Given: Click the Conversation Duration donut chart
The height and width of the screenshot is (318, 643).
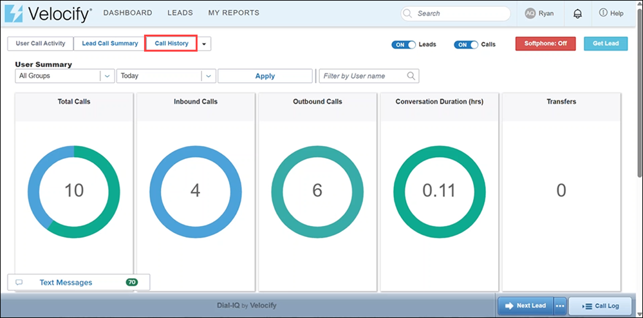Looking at the screenshot, I should [439, 192].
